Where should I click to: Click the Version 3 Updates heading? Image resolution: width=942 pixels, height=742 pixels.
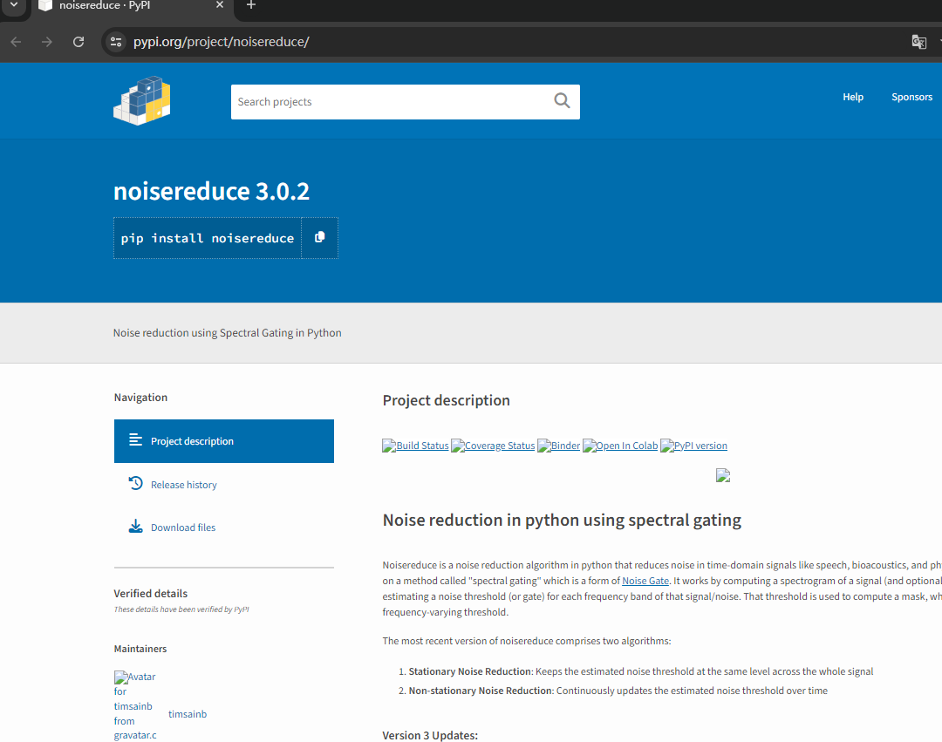click(430, 735)
